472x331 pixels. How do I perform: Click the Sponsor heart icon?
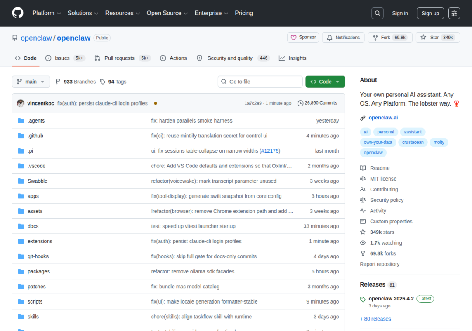coord(294,38)
